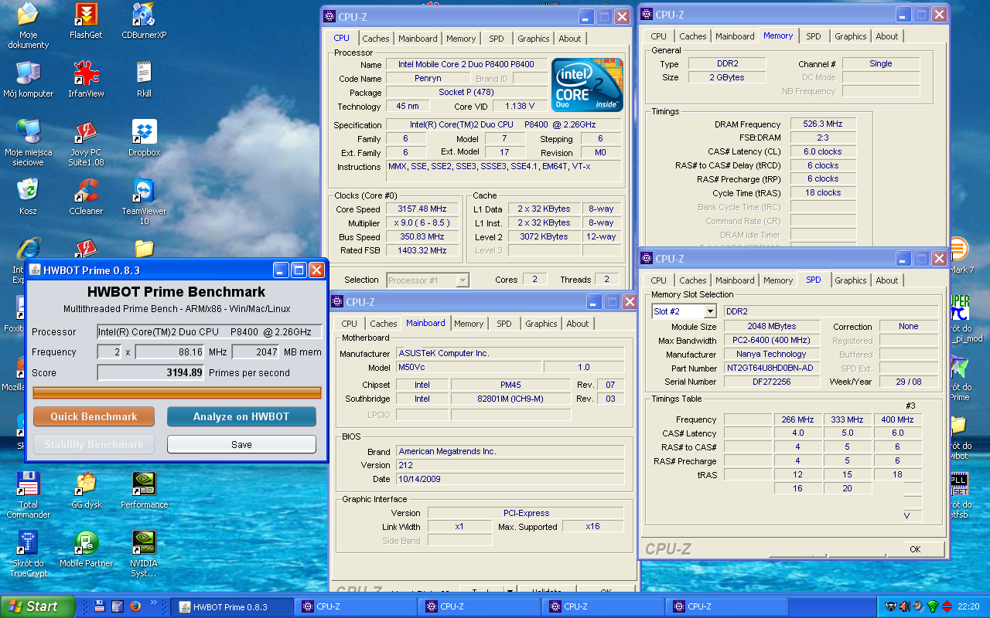
Task: Select the Moje dokumenty desktop folder
Action: tap(28, 25)
